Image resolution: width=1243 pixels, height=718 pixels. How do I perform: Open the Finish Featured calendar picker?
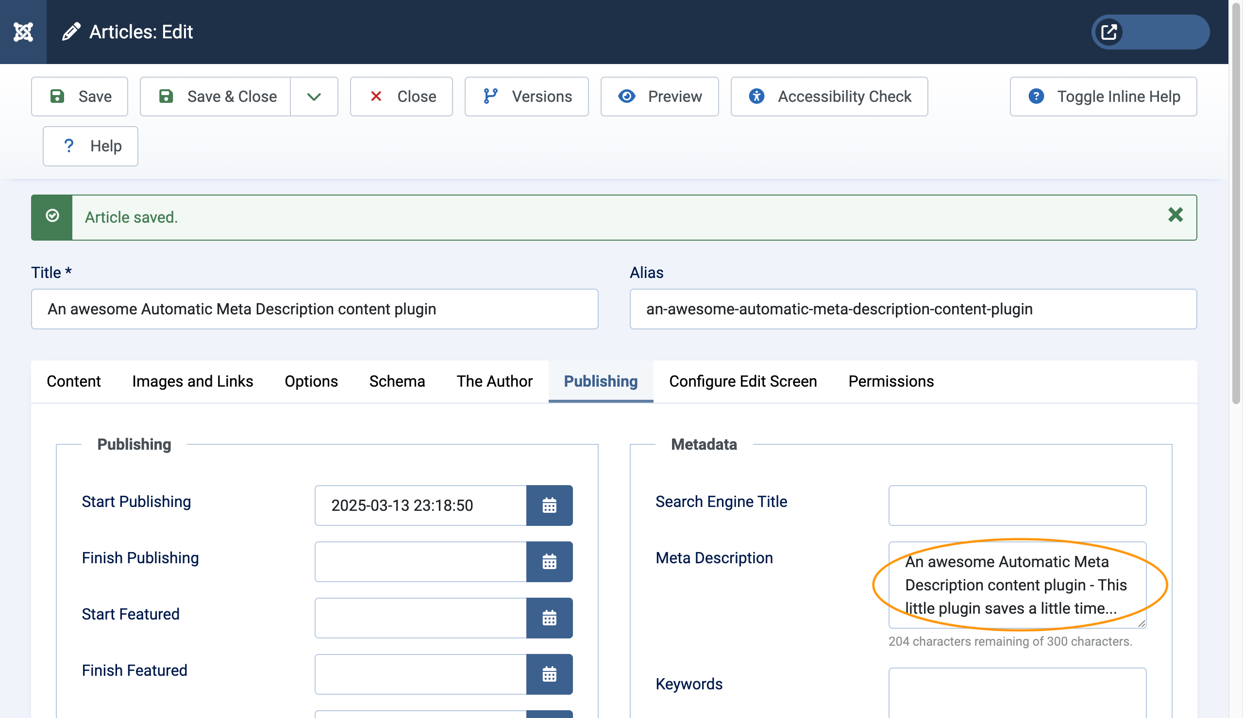(x=550, y=674)
